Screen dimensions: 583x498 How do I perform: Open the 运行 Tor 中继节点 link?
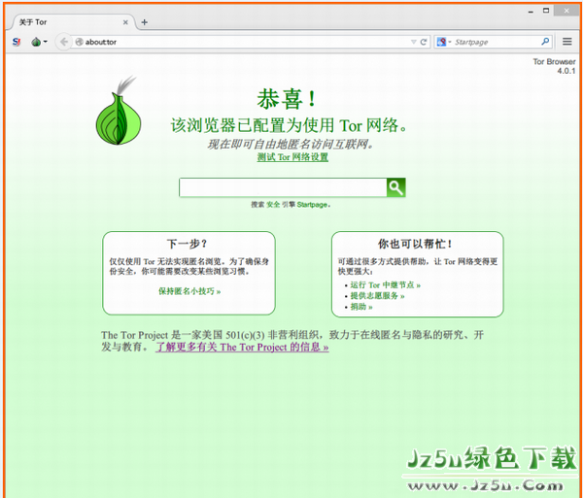pos(385,284)
